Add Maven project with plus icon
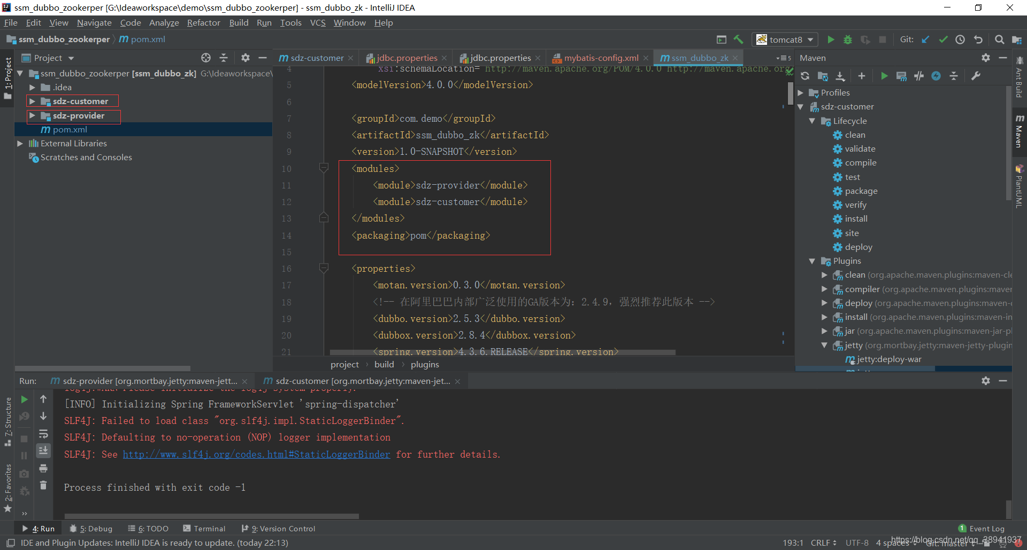This screenshot has height=550, width=1027. click(x=862, y=76)
